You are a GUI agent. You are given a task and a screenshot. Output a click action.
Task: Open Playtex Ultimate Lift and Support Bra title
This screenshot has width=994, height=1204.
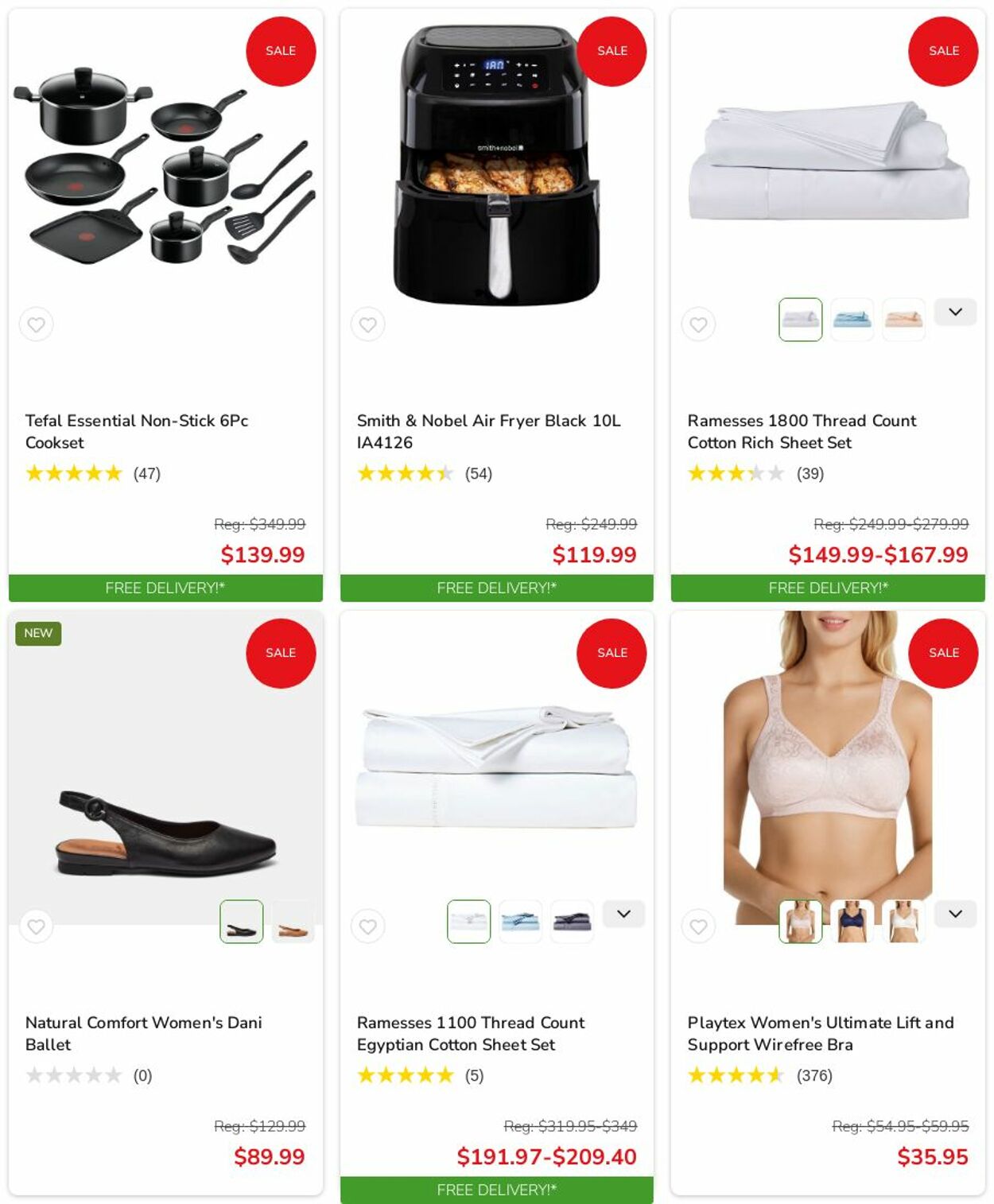click(821, 1034)
